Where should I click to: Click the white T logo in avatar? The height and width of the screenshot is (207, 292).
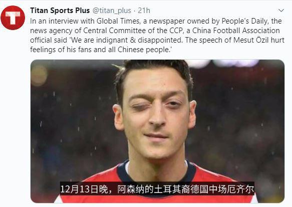pyautogui.click(x=13, y=18)
